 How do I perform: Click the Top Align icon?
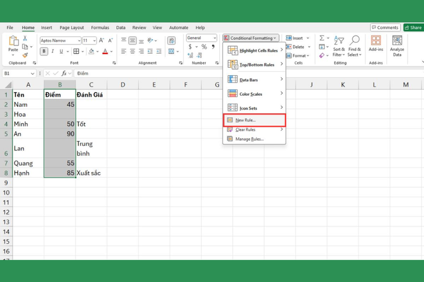[123, 41]
